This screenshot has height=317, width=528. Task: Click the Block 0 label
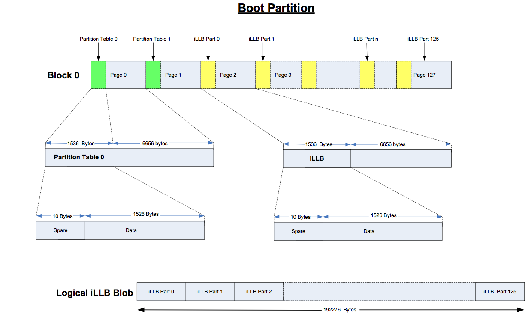[x=63, y=75]
